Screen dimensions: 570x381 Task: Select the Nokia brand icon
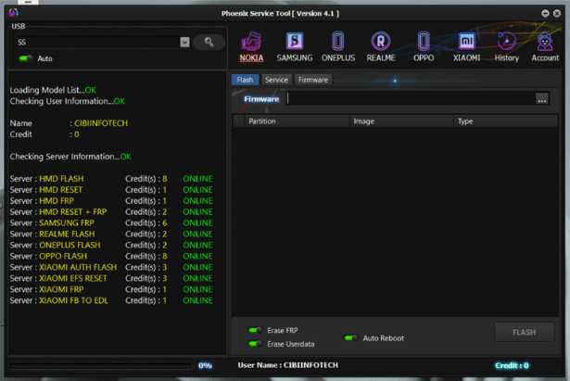251,45
